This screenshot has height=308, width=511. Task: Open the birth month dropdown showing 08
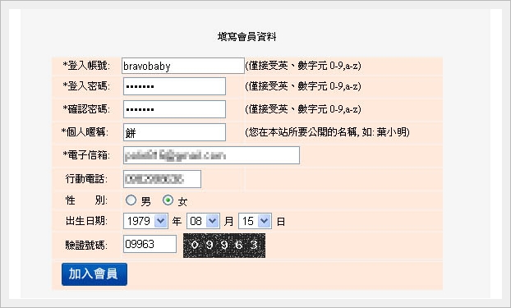203,221
